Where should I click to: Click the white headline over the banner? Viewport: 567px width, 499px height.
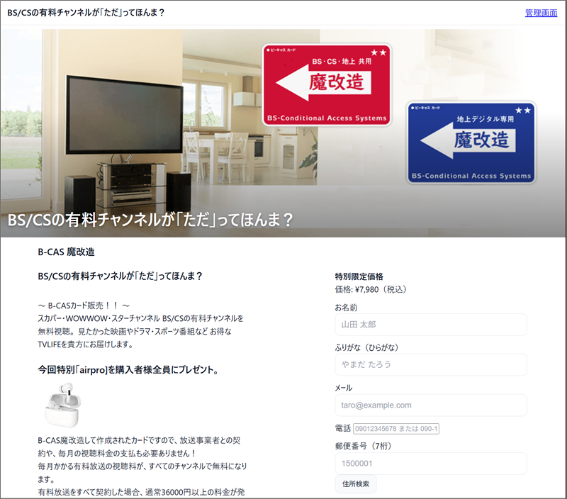(150, 219)
